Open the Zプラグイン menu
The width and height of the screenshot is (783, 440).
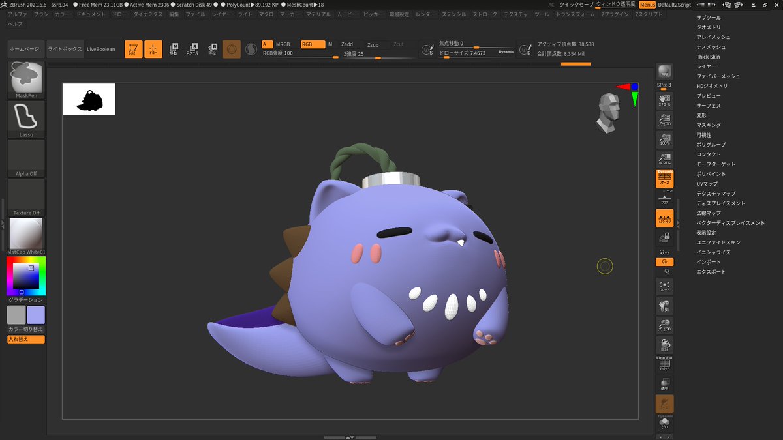tap(615, 14)
